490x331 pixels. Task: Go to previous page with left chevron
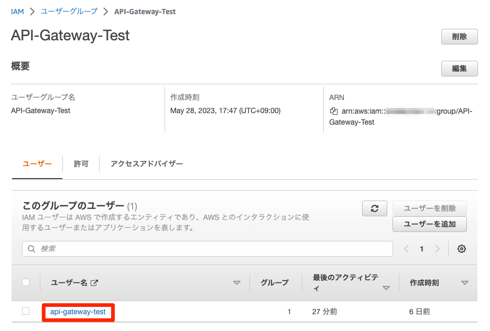pyautogui.click(x=406, y=249)
